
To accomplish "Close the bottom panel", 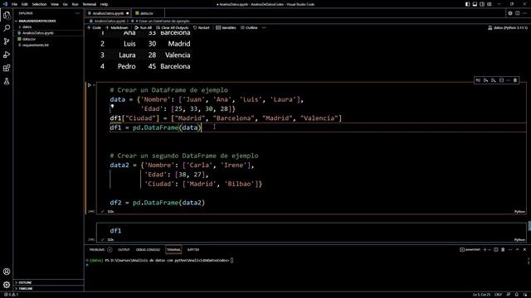I will coord(524,250).
